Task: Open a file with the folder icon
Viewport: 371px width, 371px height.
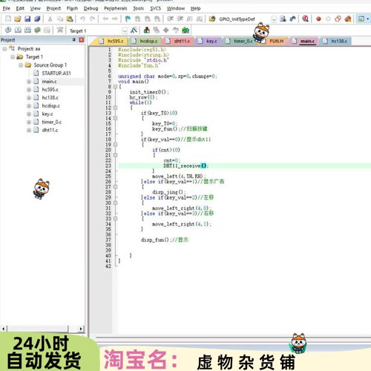Action: (18, 19)
